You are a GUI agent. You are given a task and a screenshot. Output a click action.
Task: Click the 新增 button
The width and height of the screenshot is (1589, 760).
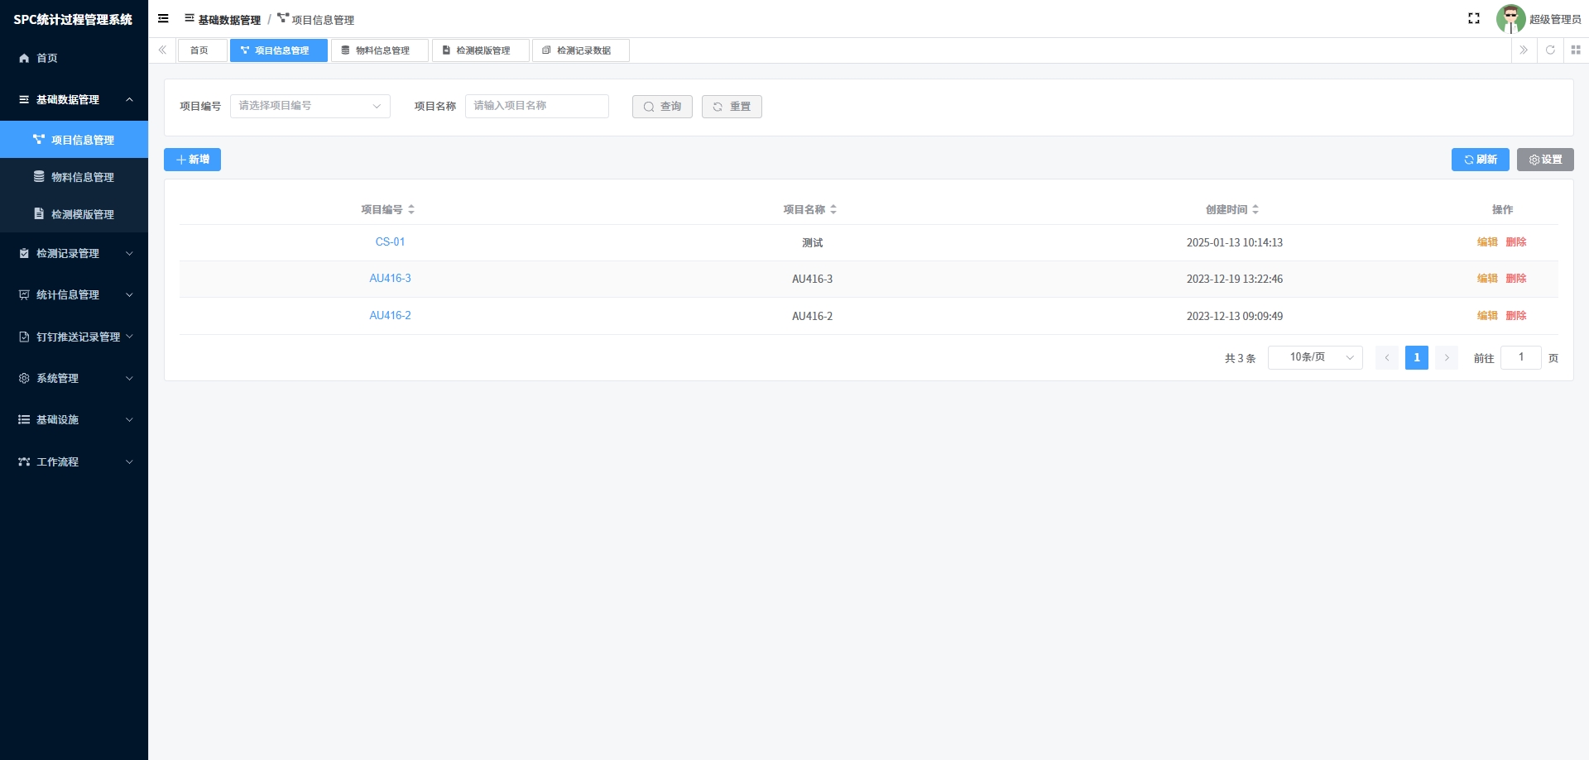click(x=192, y=160)
